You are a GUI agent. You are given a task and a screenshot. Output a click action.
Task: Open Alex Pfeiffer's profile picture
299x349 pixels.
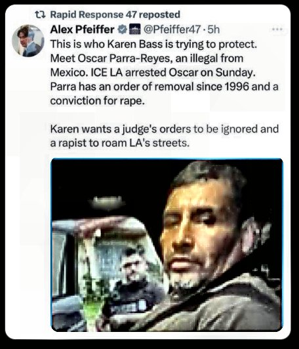point(28,41)
